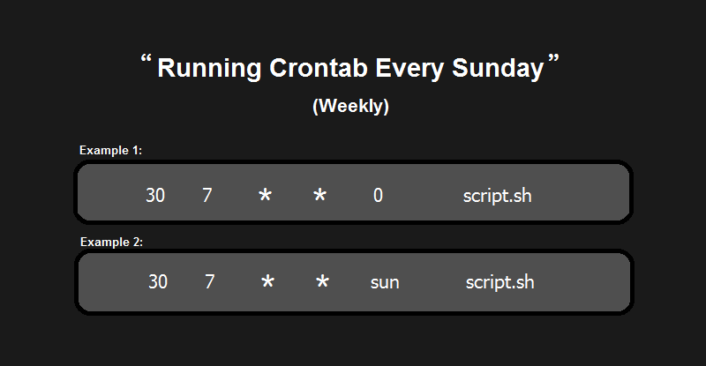Click the first asterisk in Example 2
Viewport: 706px width, 366px height.
tap(267, 281)
